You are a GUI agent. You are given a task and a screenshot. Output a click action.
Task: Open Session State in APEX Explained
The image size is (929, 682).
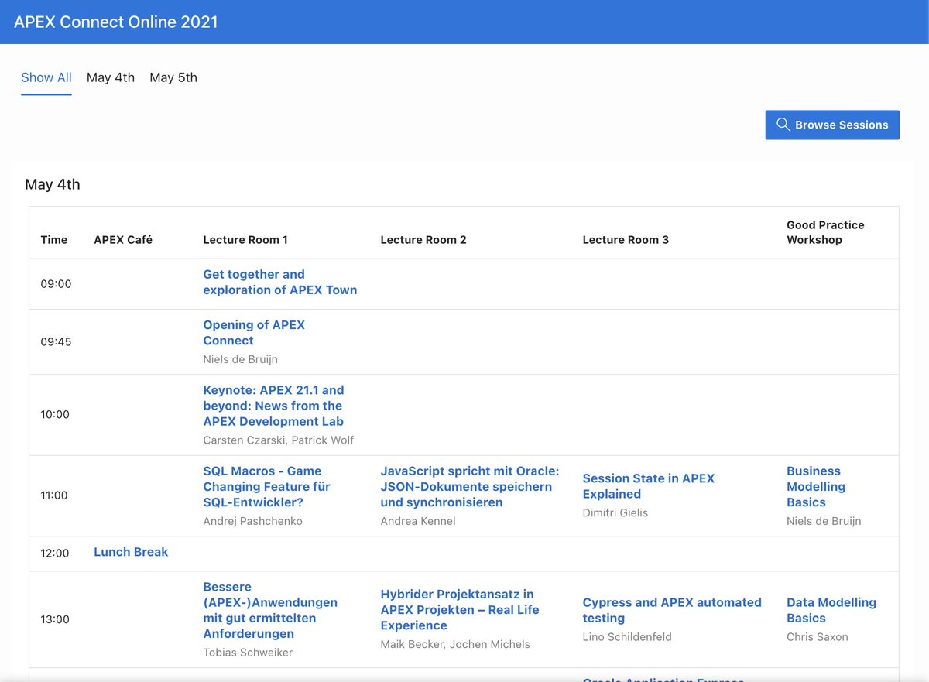[648, 486]
